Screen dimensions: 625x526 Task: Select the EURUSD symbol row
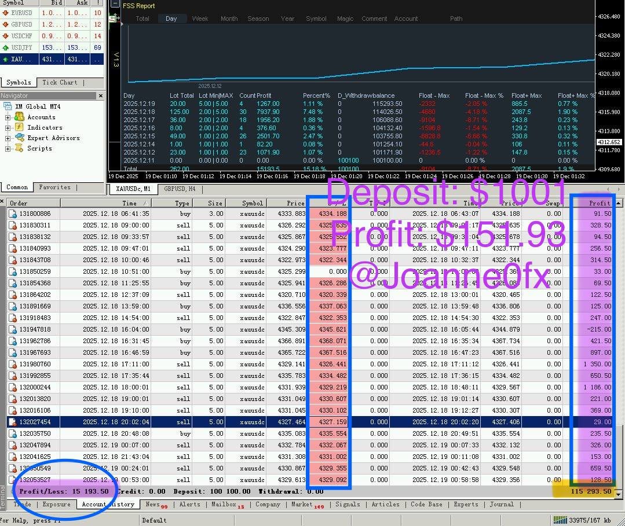tap(52, 13)
